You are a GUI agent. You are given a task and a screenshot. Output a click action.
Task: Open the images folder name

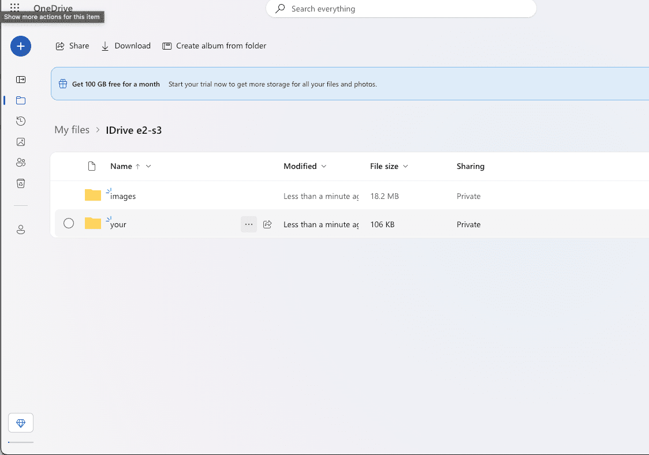pyautogui.click(x=123, y=196)
